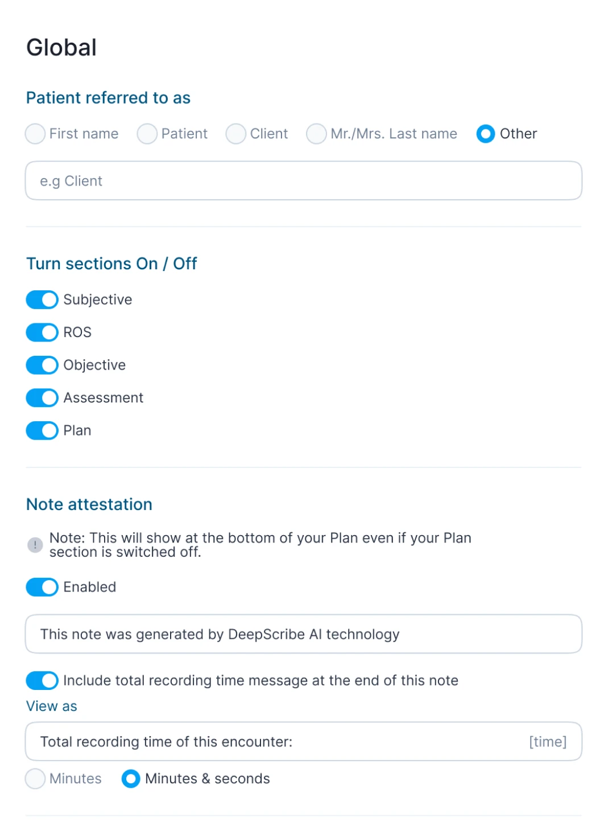Click the custom name input showing e.g Client
Viewport: 604px width, 830px height.
tap(303, 180)
